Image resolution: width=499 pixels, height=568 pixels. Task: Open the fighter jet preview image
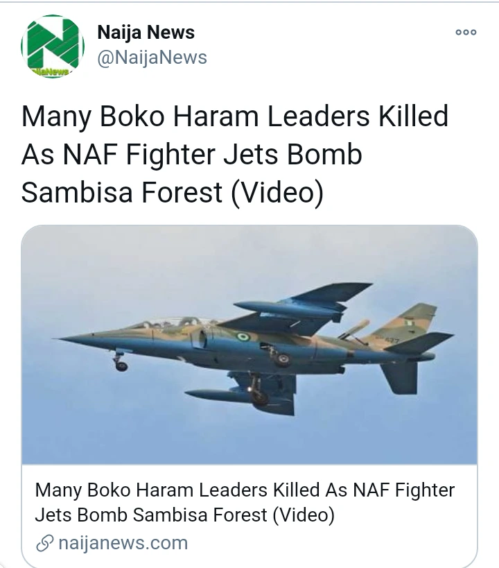coord(249,345)
